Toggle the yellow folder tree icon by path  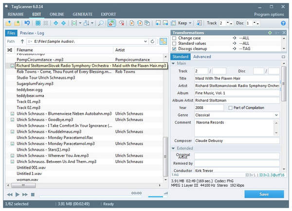click(x=164, y=41)
